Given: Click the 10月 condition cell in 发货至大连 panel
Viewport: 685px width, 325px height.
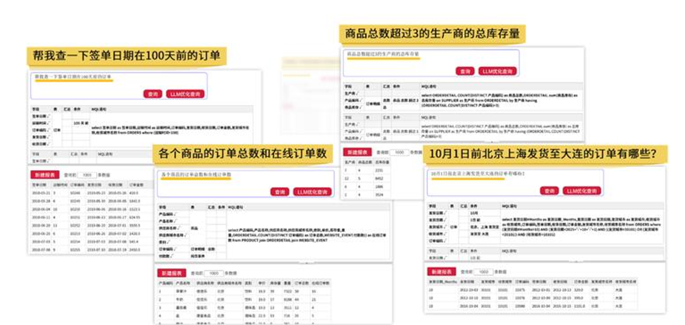Looking at the screenshot, I should [x=484, y=213].
